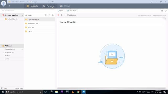Click the skin icon near the window controls
The width and height of the screenshot is (168, 94).
[x=151, y=2]
